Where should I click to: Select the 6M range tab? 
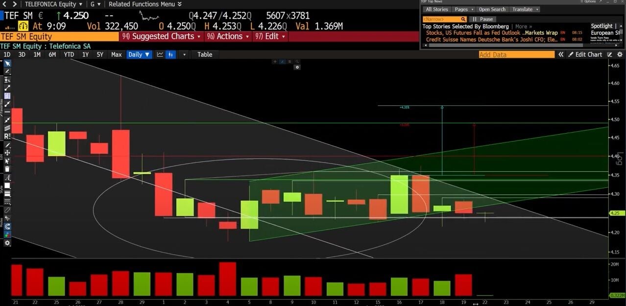[x=52, y=54]
